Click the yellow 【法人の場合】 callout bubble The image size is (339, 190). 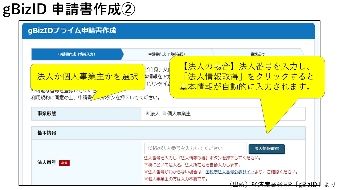click(247, 77)
